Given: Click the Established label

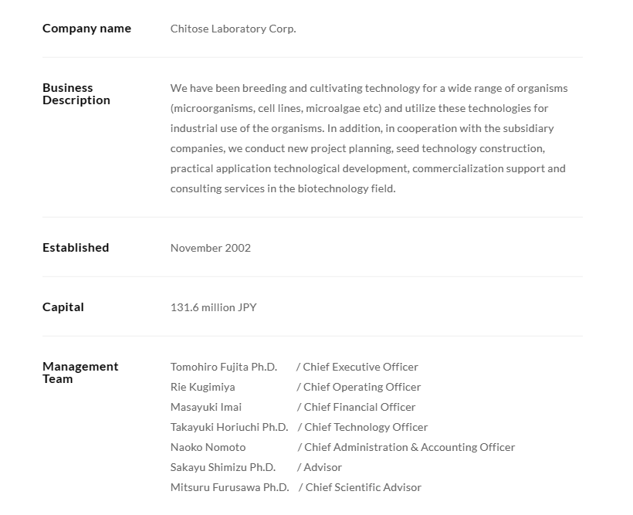Looking at the screenshot, I should pos(76,248).
